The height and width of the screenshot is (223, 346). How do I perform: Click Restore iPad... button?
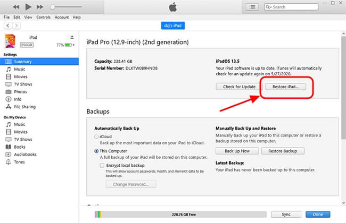coord(285,87)
